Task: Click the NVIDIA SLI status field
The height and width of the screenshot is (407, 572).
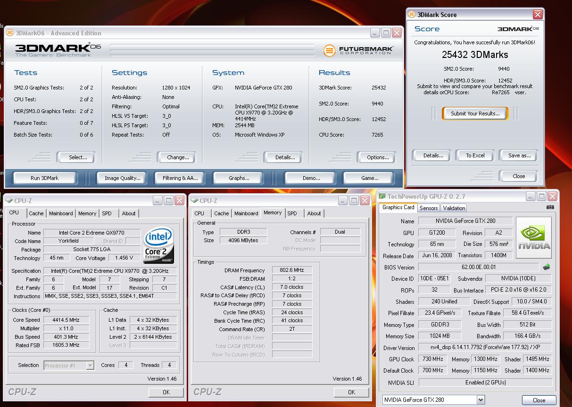Action: 484,383
